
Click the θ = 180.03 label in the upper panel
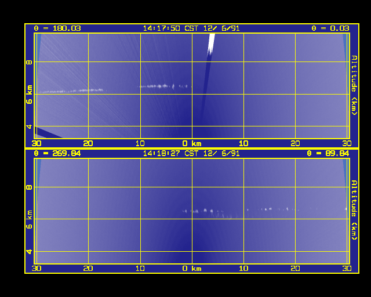pyautogui.click(x=57, y=28)
